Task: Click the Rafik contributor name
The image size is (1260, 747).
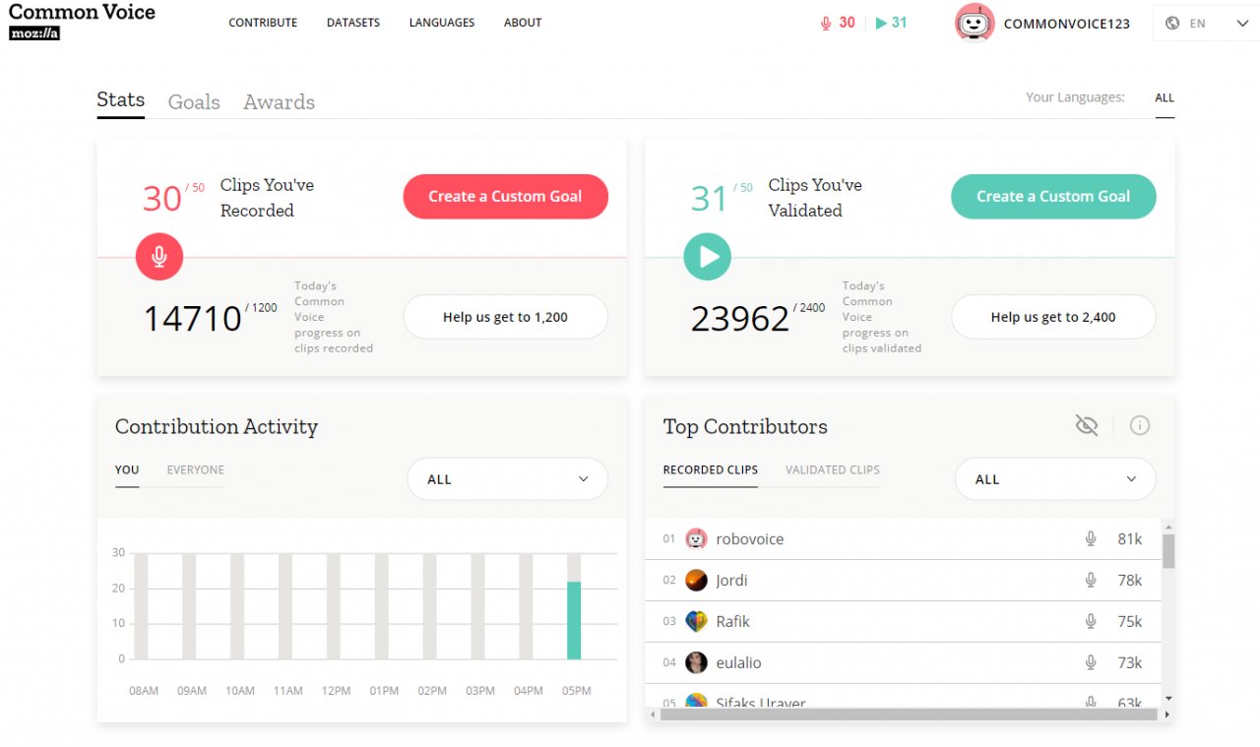Action: point(733,622)
